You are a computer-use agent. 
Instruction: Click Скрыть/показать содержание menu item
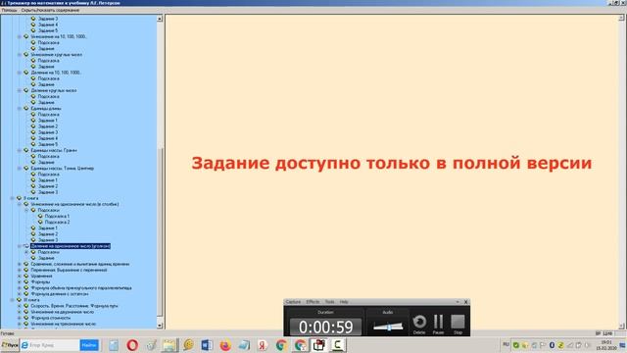[50, 10]
